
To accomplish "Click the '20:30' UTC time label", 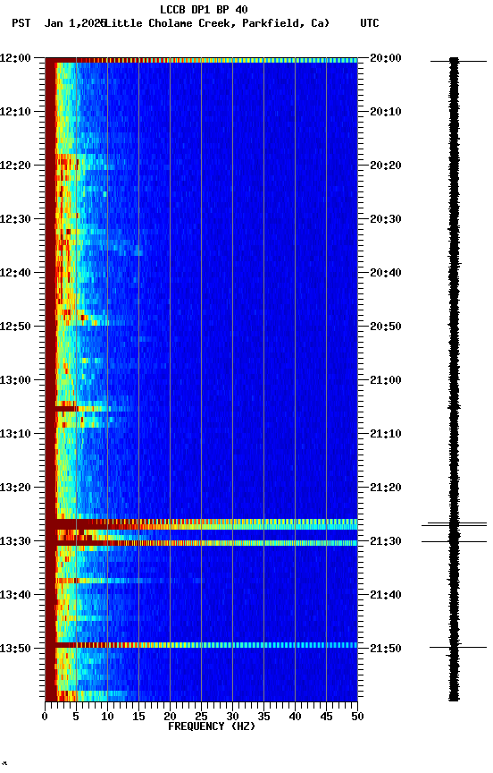I will point(386,219).
